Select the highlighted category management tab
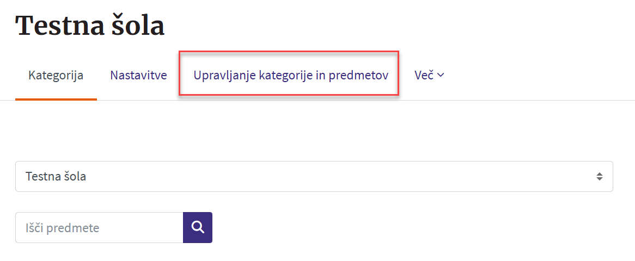The image size is (635, 261). [x=291, y=75]
